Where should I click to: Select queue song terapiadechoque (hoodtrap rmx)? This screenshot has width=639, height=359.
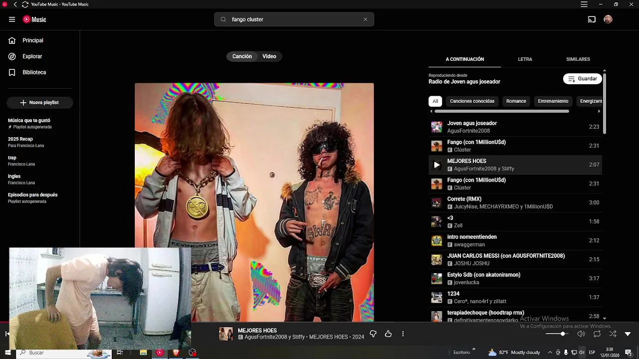click(x=515, y=316)
